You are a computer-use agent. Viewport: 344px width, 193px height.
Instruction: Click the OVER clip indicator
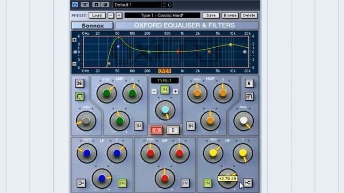pos(164,71)
